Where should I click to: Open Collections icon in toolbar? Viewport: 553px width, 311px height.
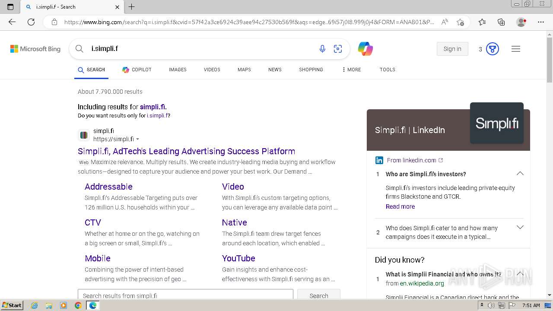coord(501,22)
